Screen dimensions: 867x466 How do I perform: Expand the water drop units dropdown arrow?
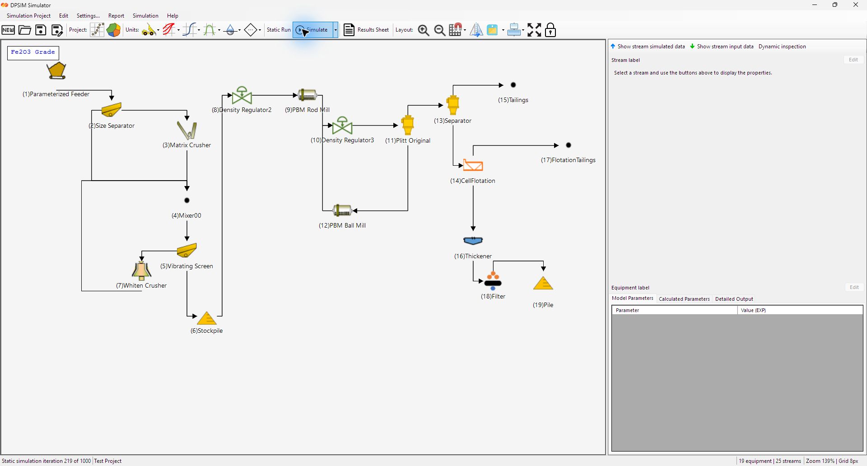click(239, 30)
